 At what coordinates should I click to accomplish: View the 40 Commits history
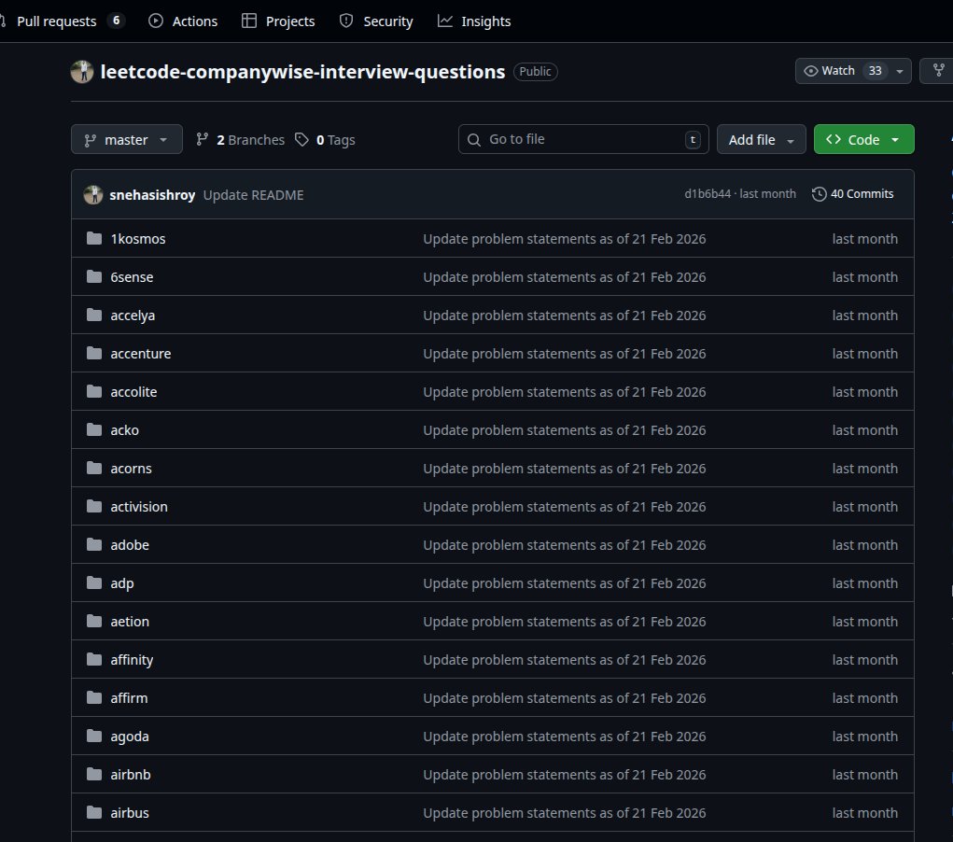(x=853, y=194)
